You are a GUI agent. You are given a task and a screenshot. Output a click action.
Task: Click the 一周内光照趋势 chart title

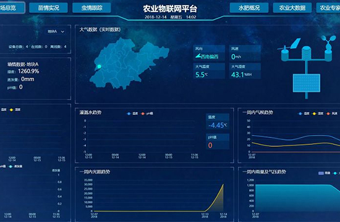95,172
